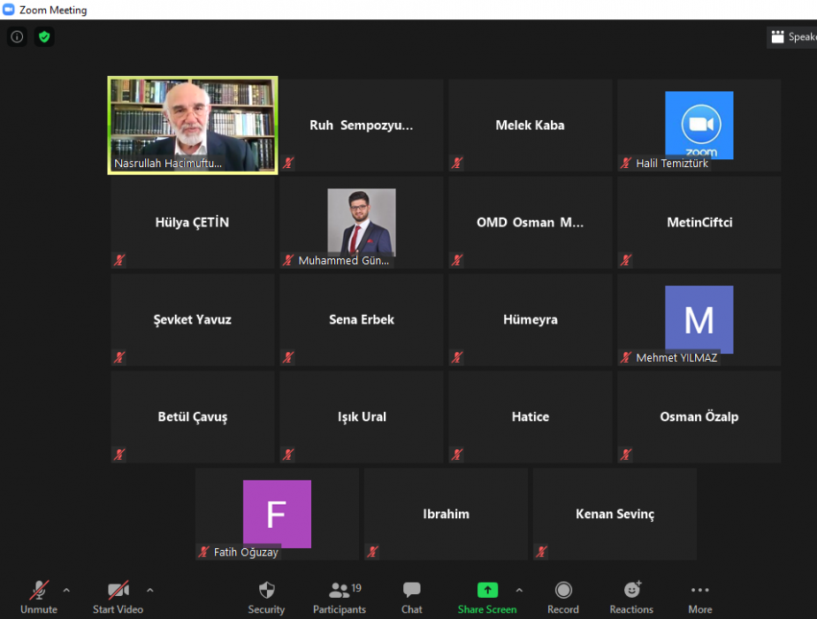Click muted mic icon on Melek Kaba tile
The width and height of the screenshot is (817, 619).
pyautogui.click(x=457, y=163)
